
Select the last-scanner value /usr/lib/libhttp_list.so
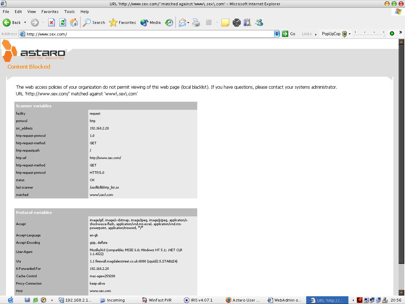(x=104, y=188)
